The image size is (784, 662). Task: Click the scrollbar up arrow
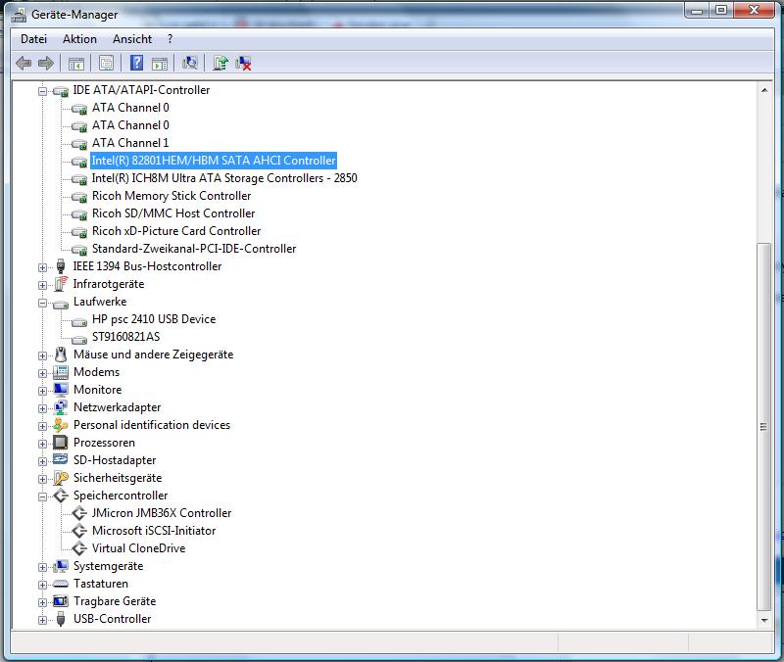click(764, 90)
